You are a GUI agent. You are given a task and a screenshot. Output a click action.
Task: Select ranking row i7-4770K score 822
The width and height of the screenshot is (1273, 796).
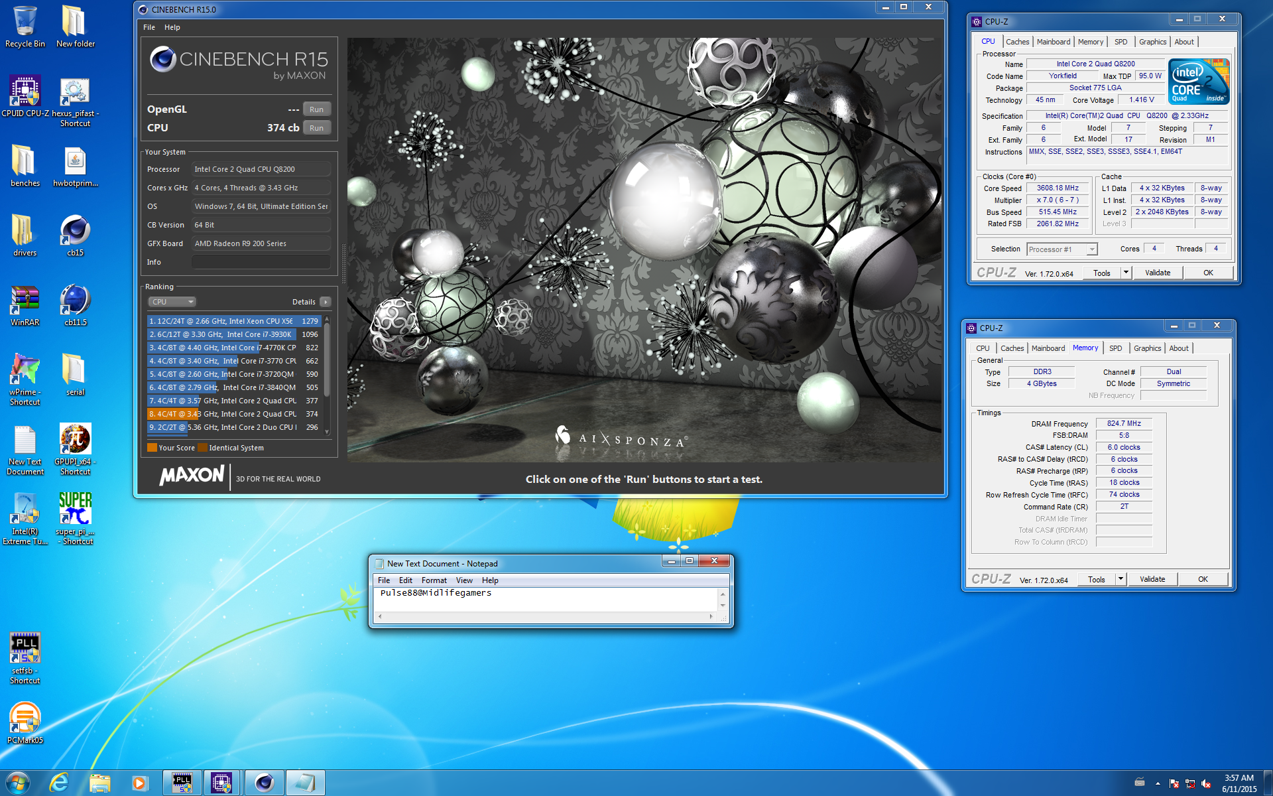tap(234, 348)
